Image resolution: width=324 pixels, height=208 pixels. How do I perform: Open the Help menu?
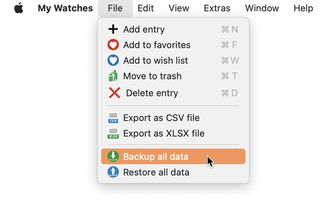[303, 8]
